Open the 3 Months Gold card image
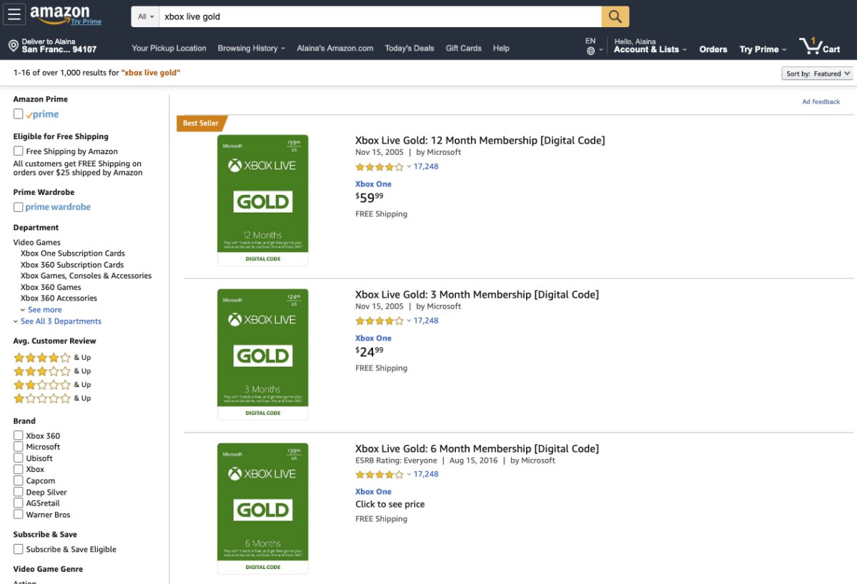Viewport: 857px width, 584px height. pyautogui.click(x=263, y=354)
